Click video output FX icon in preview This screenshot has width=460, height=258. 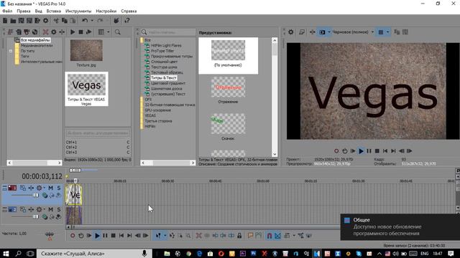[313, 32]
